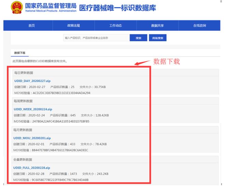Download the UDID_DAY_20200227.zip file
The width and height of the screenshot is (226, 188).
[32, 81]
